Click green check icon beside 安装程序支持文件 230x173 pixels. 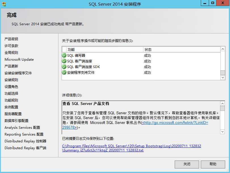pyautogui.click(x=64, y=73)
